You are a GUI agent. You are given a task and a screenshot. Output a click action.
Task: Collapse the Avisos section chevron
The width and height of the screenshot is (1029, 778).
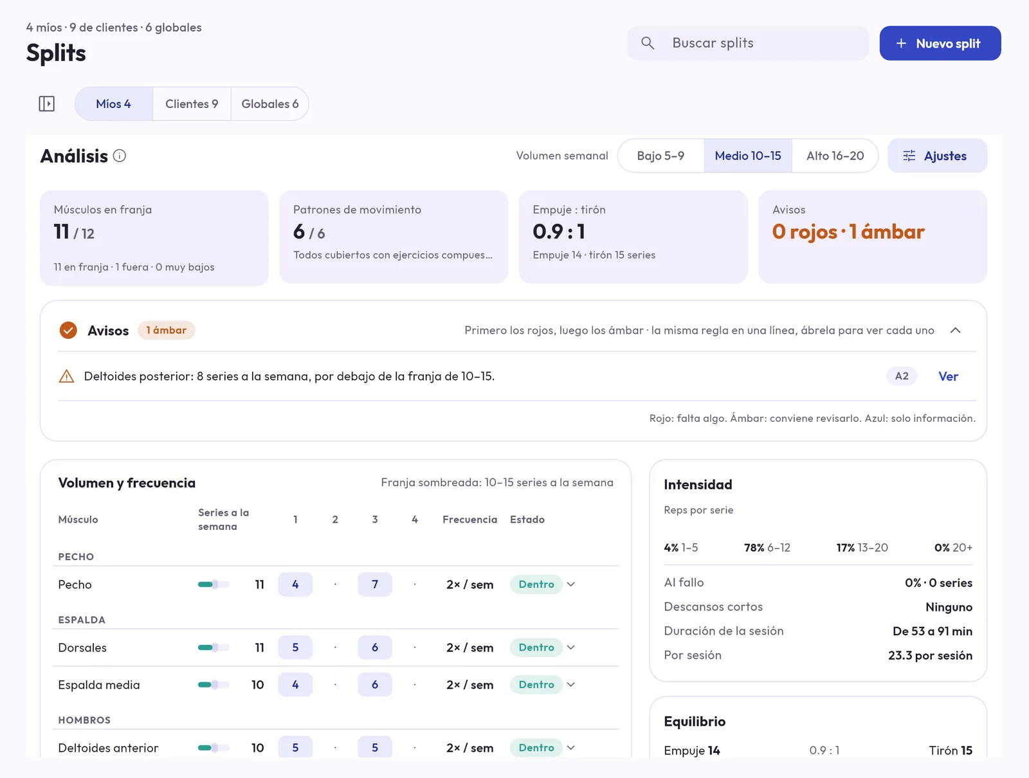tap(956, 330)
